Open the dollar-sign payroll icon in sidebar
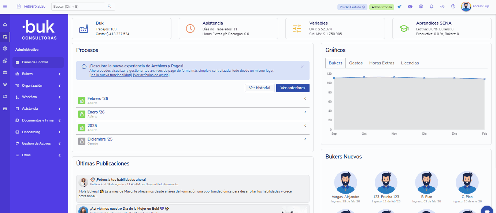Screen dimensions: 496x213 point(5,48)
